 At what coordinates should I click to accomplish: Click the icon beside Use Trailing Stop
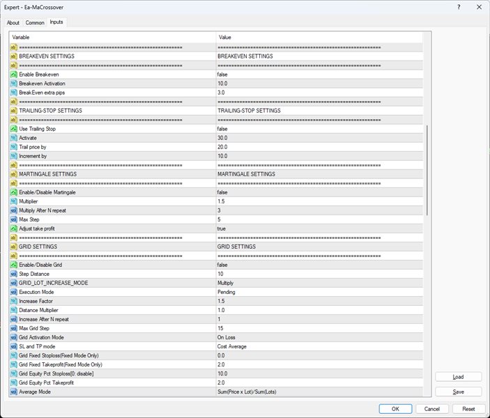[13, 129]
